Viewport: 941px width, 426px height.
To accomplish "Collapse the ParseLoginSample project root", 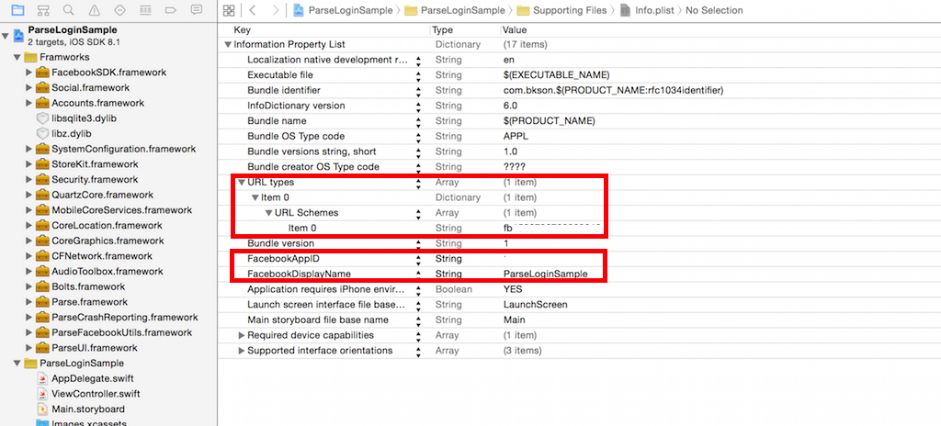I will pos(6,36).
